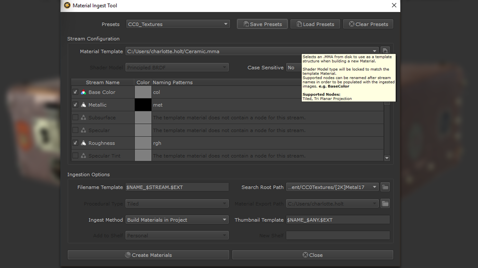478x268 pixels.
Task: Click the Metallic stream type icon
Action: coord(83,105)
